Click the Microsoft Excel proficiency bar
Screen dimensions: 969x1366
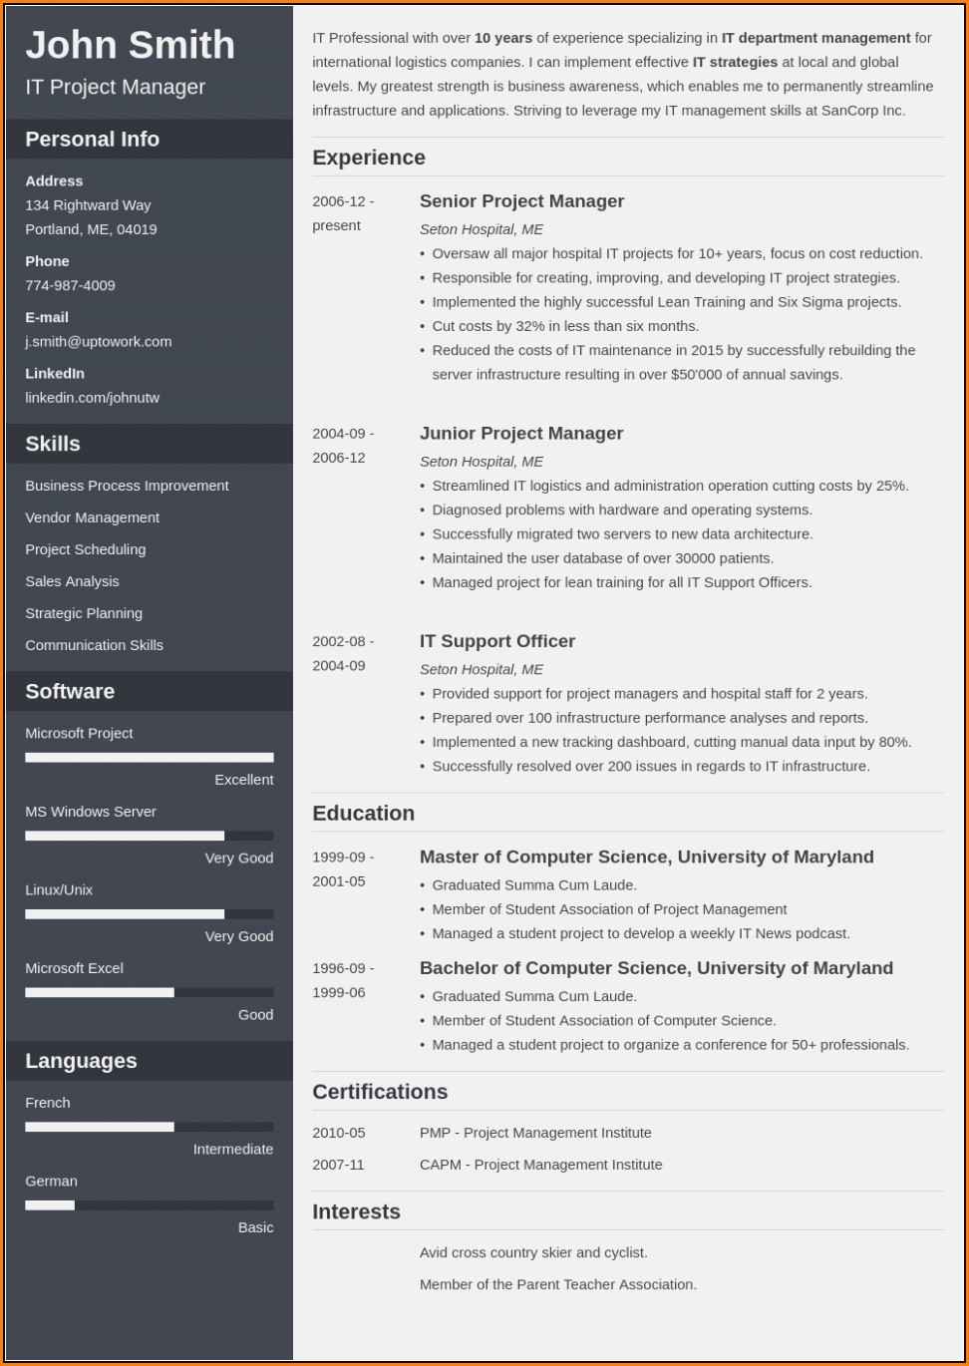coord(150,992)
